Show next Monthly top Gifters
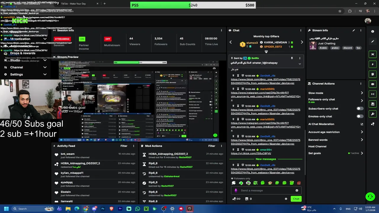 click(x=302, y=42)
